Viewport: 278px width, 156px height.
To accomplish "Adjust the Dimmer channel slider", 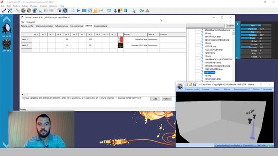I will tap(256, 47).
